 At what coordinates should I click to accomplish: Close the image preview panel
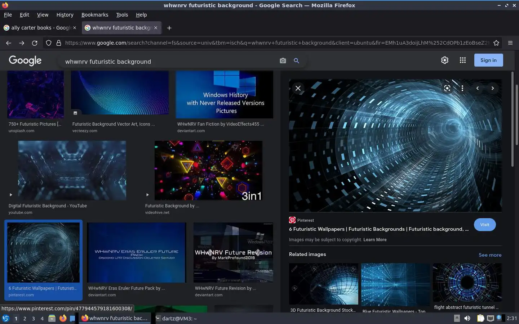[298, 88]
